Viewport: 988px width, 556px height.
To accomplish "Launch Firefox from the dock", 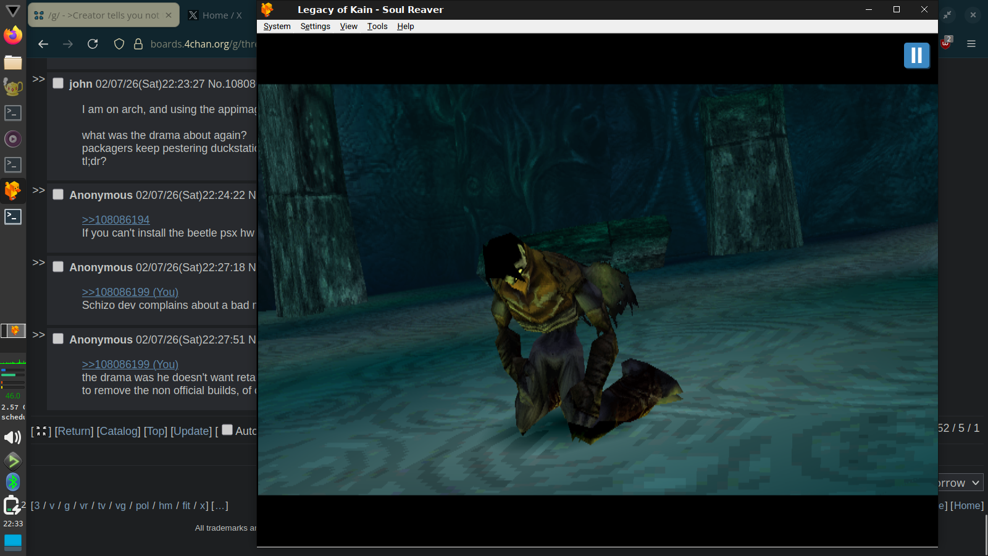I will (13, 35).
